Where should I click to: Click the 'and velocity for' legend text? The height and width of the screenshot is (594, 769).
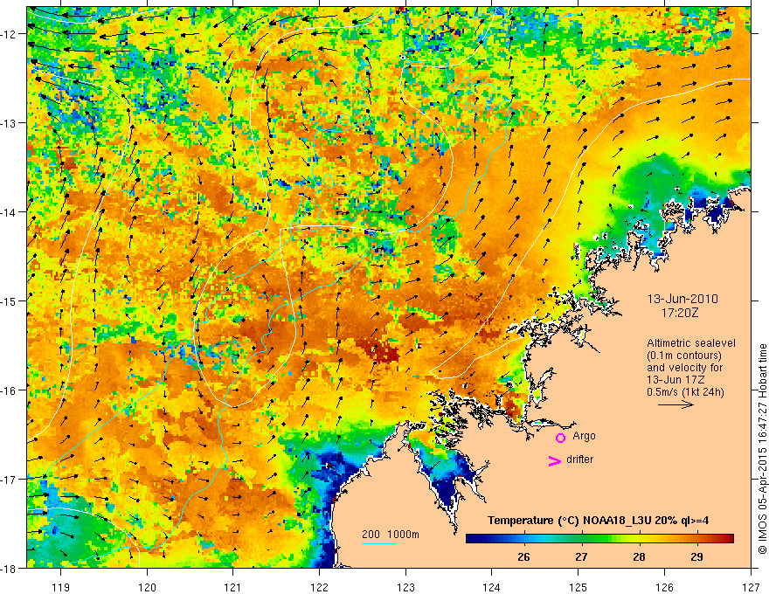[684, 368]
